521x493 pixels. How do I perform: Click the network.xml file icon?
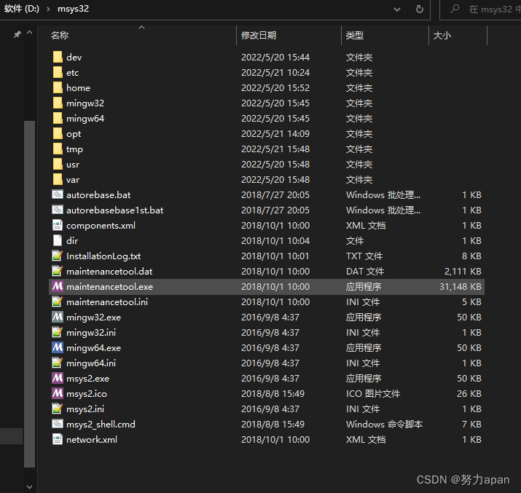tap(58, 439)
